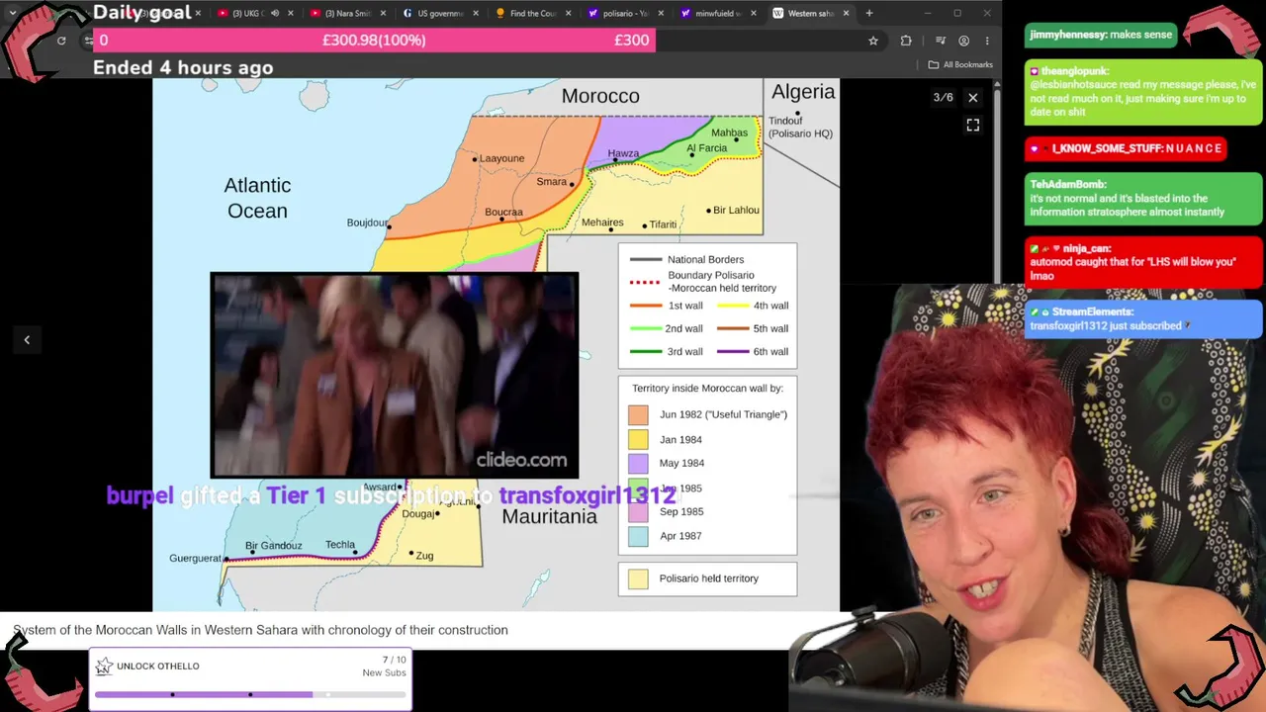Click TehAdamBomb's username in chat
Screen dimensions: 1266x712
point(1066,184)
